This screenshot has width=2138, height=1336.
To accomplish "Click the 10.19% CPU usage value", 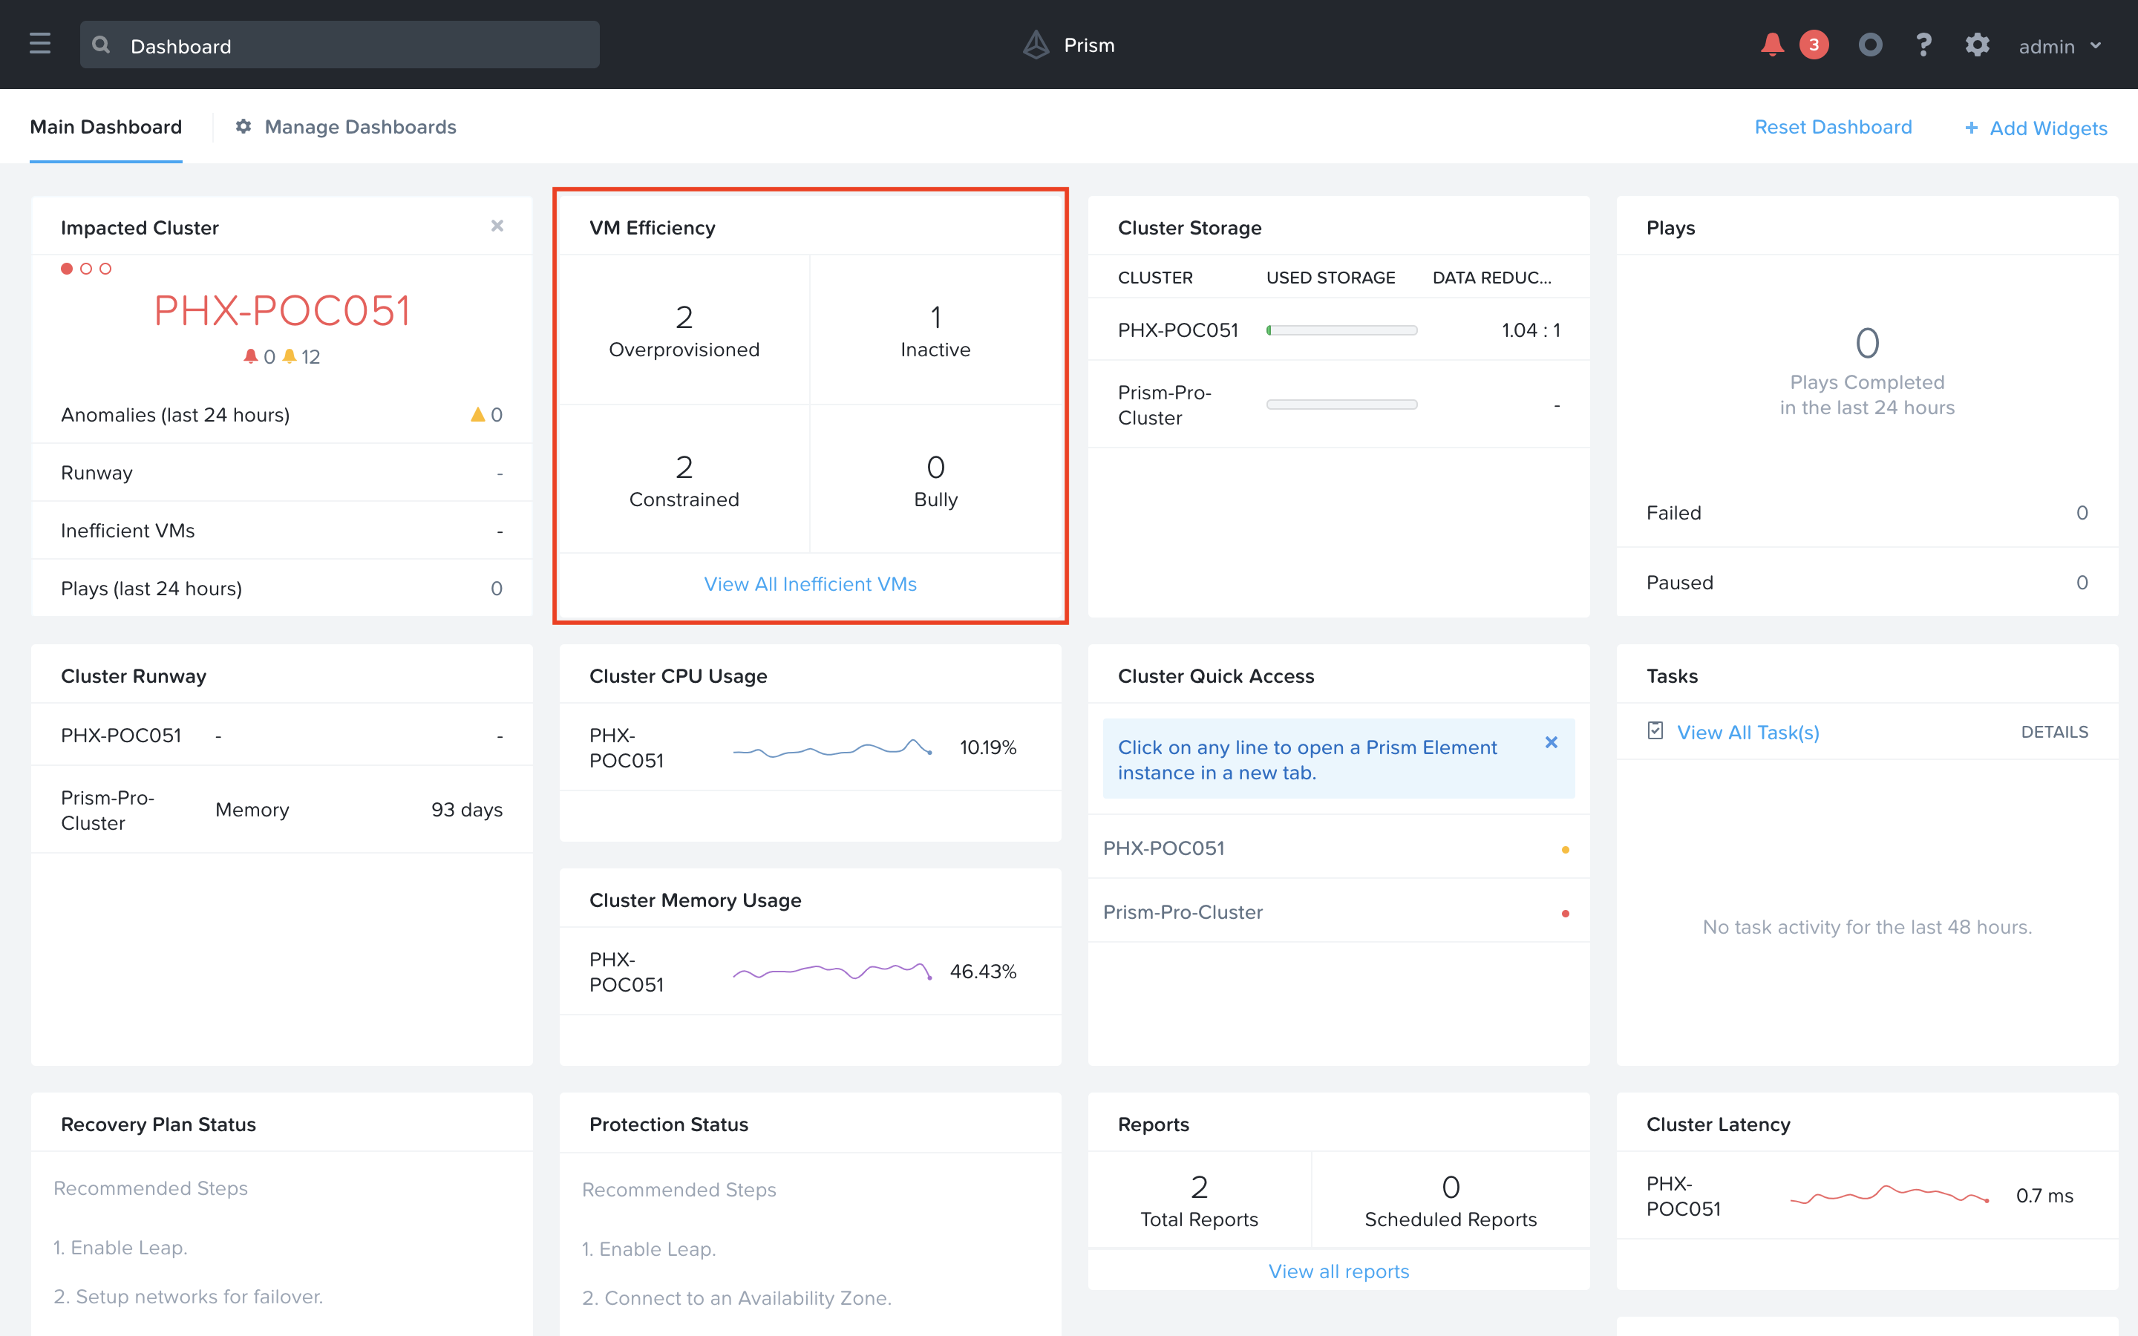I will (x=988, y=748).
